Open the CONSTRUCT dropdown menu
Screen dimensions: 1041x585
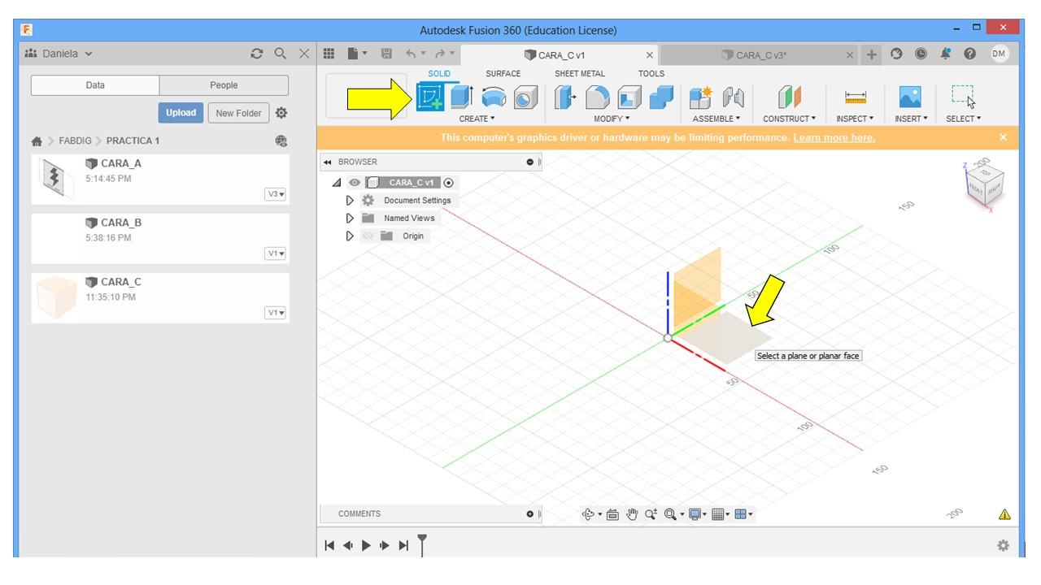789,119
